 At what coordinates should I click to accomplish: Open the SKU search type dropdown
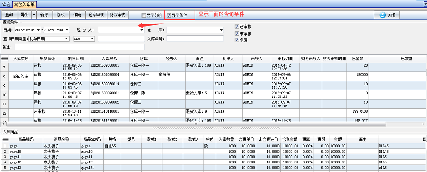click(93, 39)
